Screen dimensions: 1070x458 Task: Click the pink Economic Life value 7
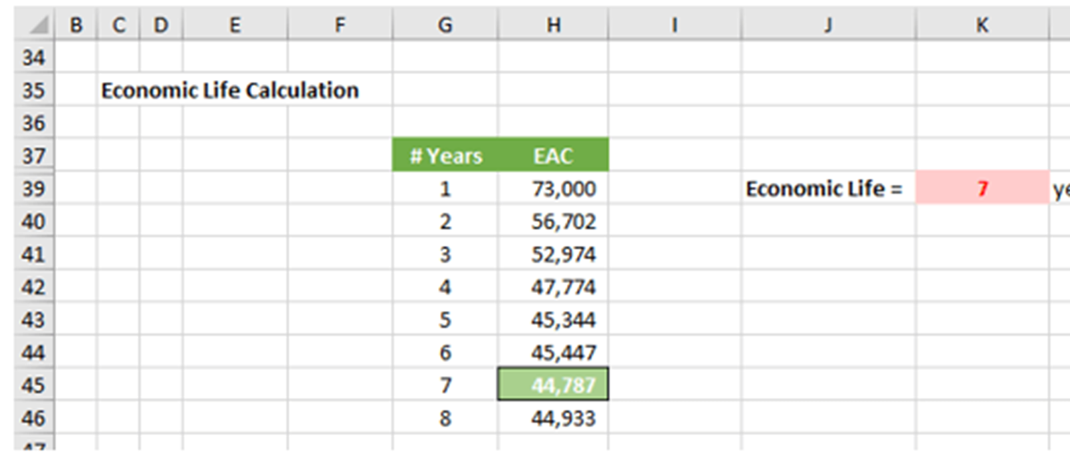click(x=982, y=189)
